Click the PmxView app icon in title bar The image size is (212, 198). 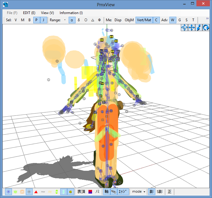click(5, 4)
